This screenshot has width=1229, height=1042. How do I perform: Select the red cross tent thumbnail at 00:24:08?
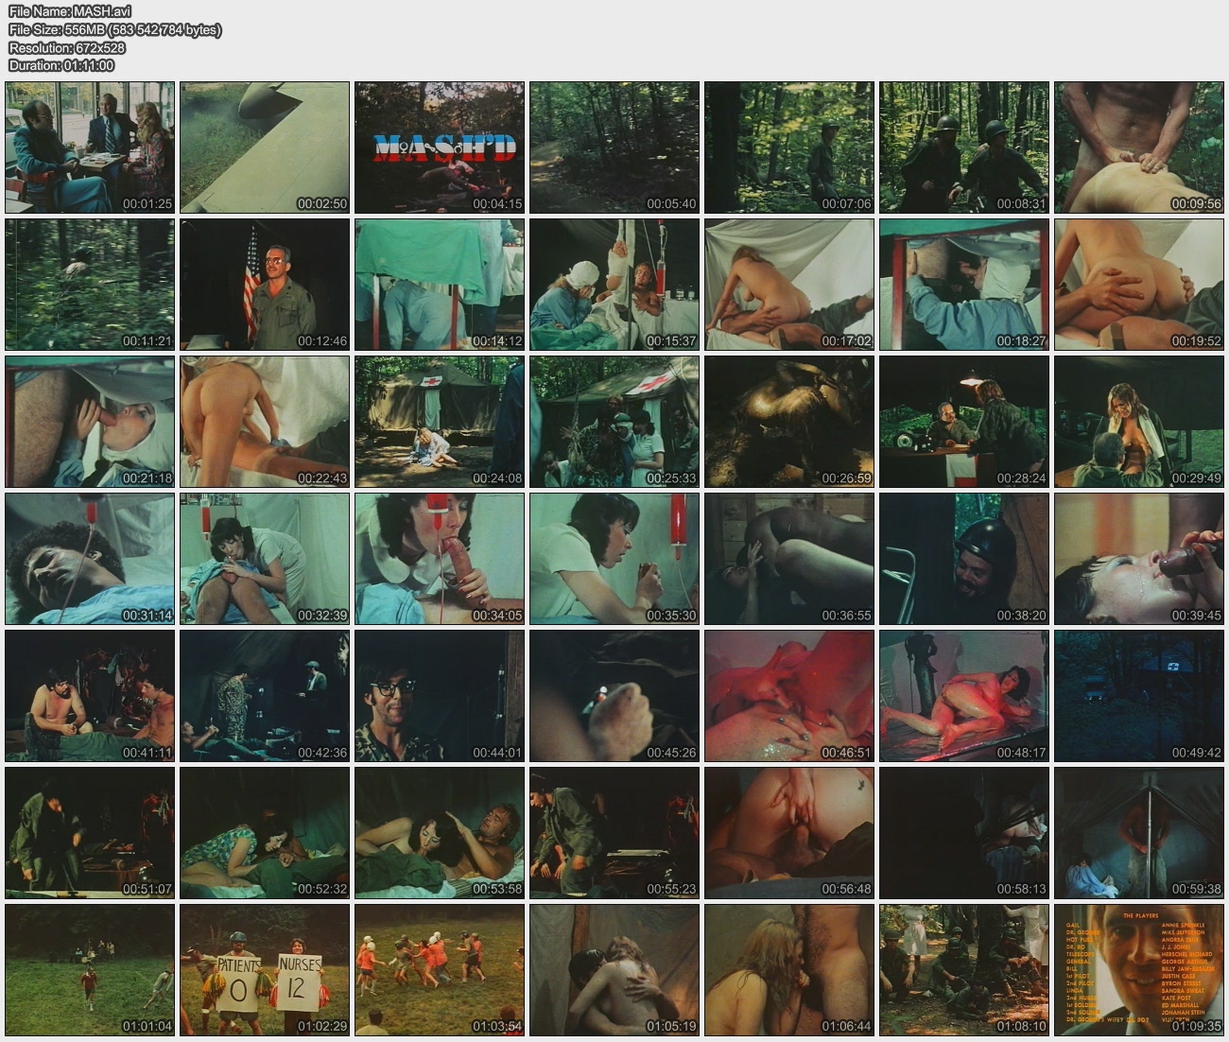440,422
